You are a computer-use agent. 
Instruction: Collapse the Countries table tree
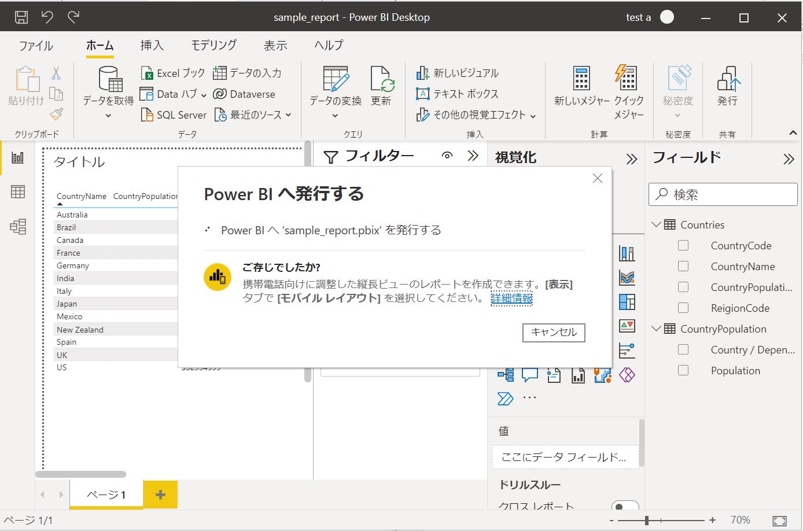tap(656, 224)
